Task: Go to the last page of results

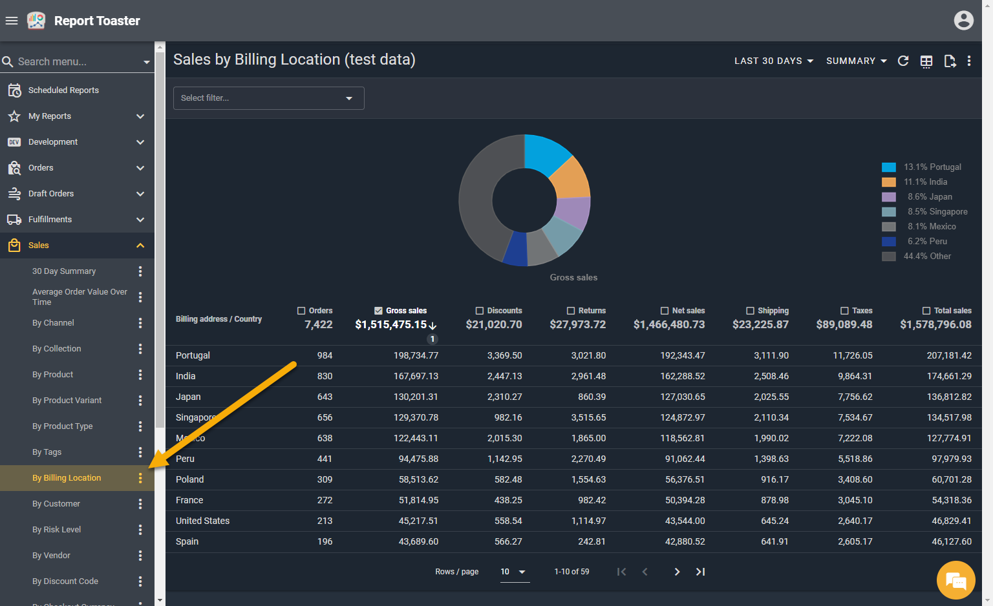Action: click(x=700, y=572)
